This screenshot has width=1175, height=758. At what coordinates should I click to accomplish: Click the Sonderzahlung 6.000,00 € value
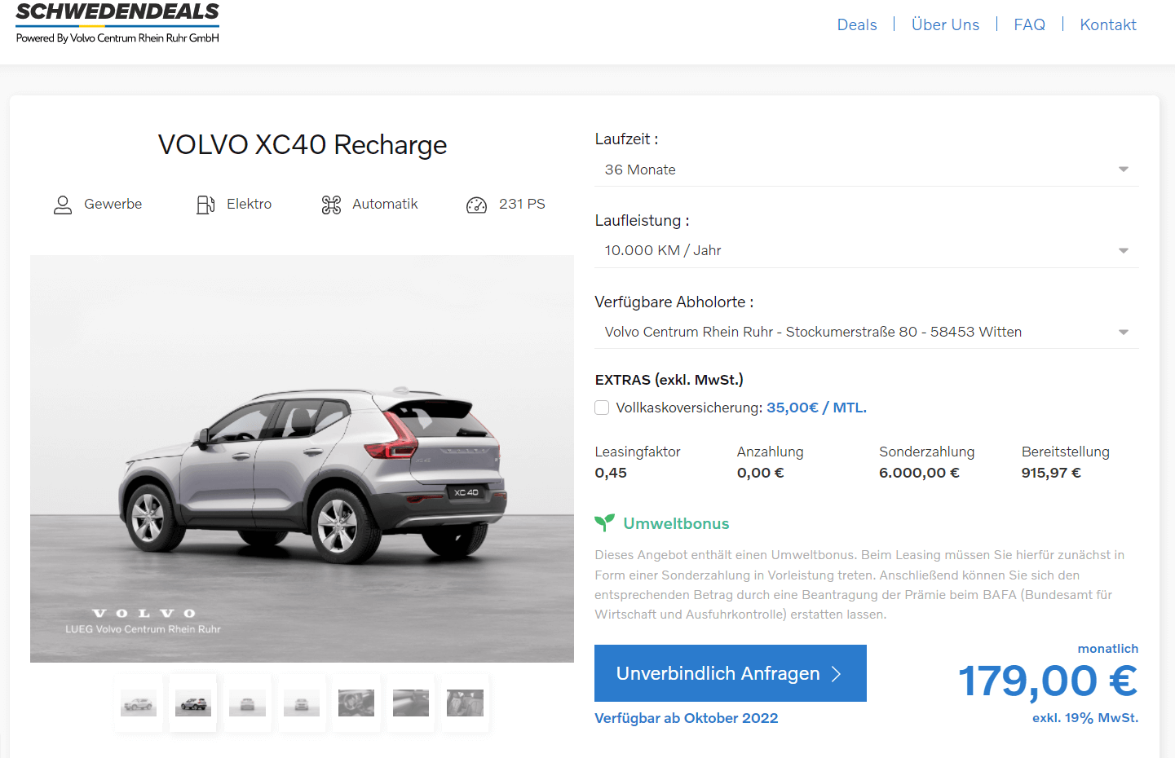[919, 473]
